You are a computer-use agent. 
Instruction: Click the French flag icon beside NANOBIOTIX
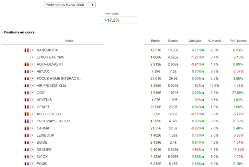pyautogui.click(x=27, y=50)
